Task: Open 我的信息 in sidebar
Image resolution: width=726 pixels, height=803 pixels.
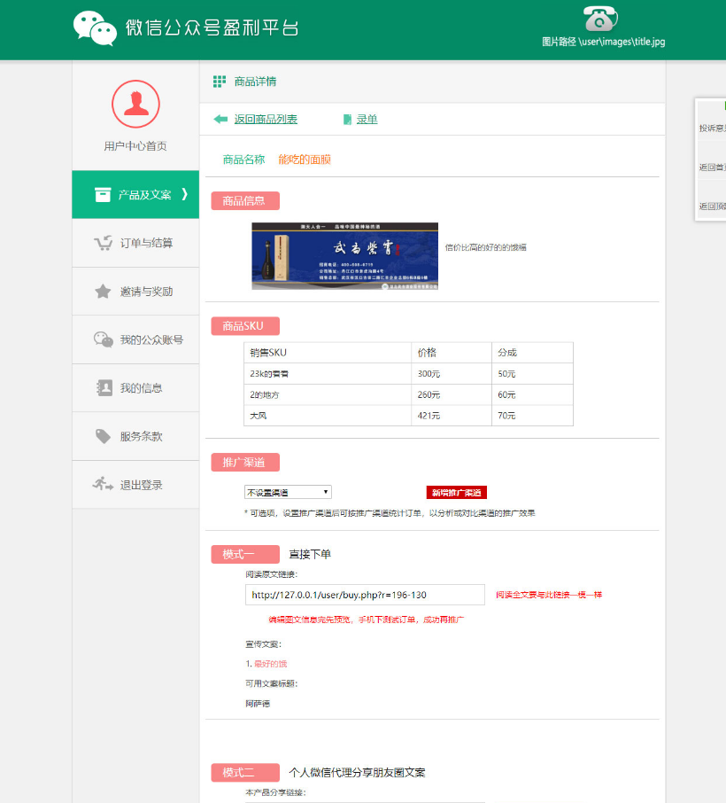Action: (x=135, y=387)
